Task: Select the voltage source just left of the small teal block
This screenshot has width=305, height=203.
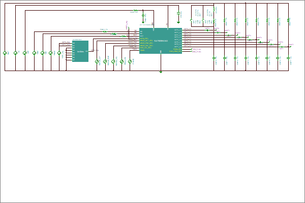Action: (x=59, y=53)
